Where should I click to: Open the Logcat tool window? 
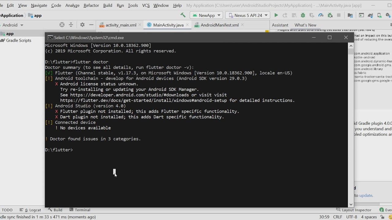(x=30, y=210)
